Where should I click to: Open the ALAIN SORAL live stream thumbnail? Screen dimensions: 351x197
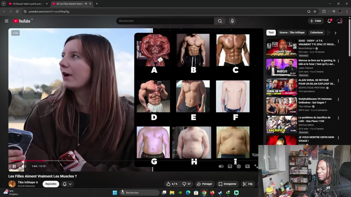282,87
